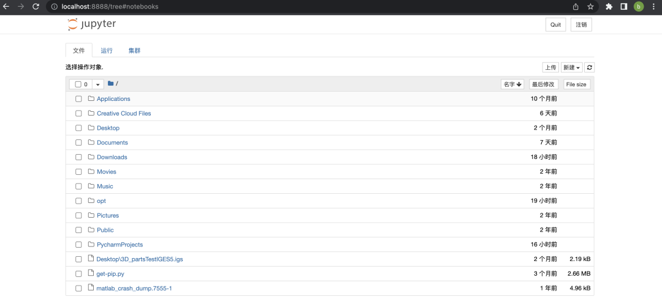Screen dimensions: 662x299
Task: Click the Quit button
Action: (x=555, y=24)
